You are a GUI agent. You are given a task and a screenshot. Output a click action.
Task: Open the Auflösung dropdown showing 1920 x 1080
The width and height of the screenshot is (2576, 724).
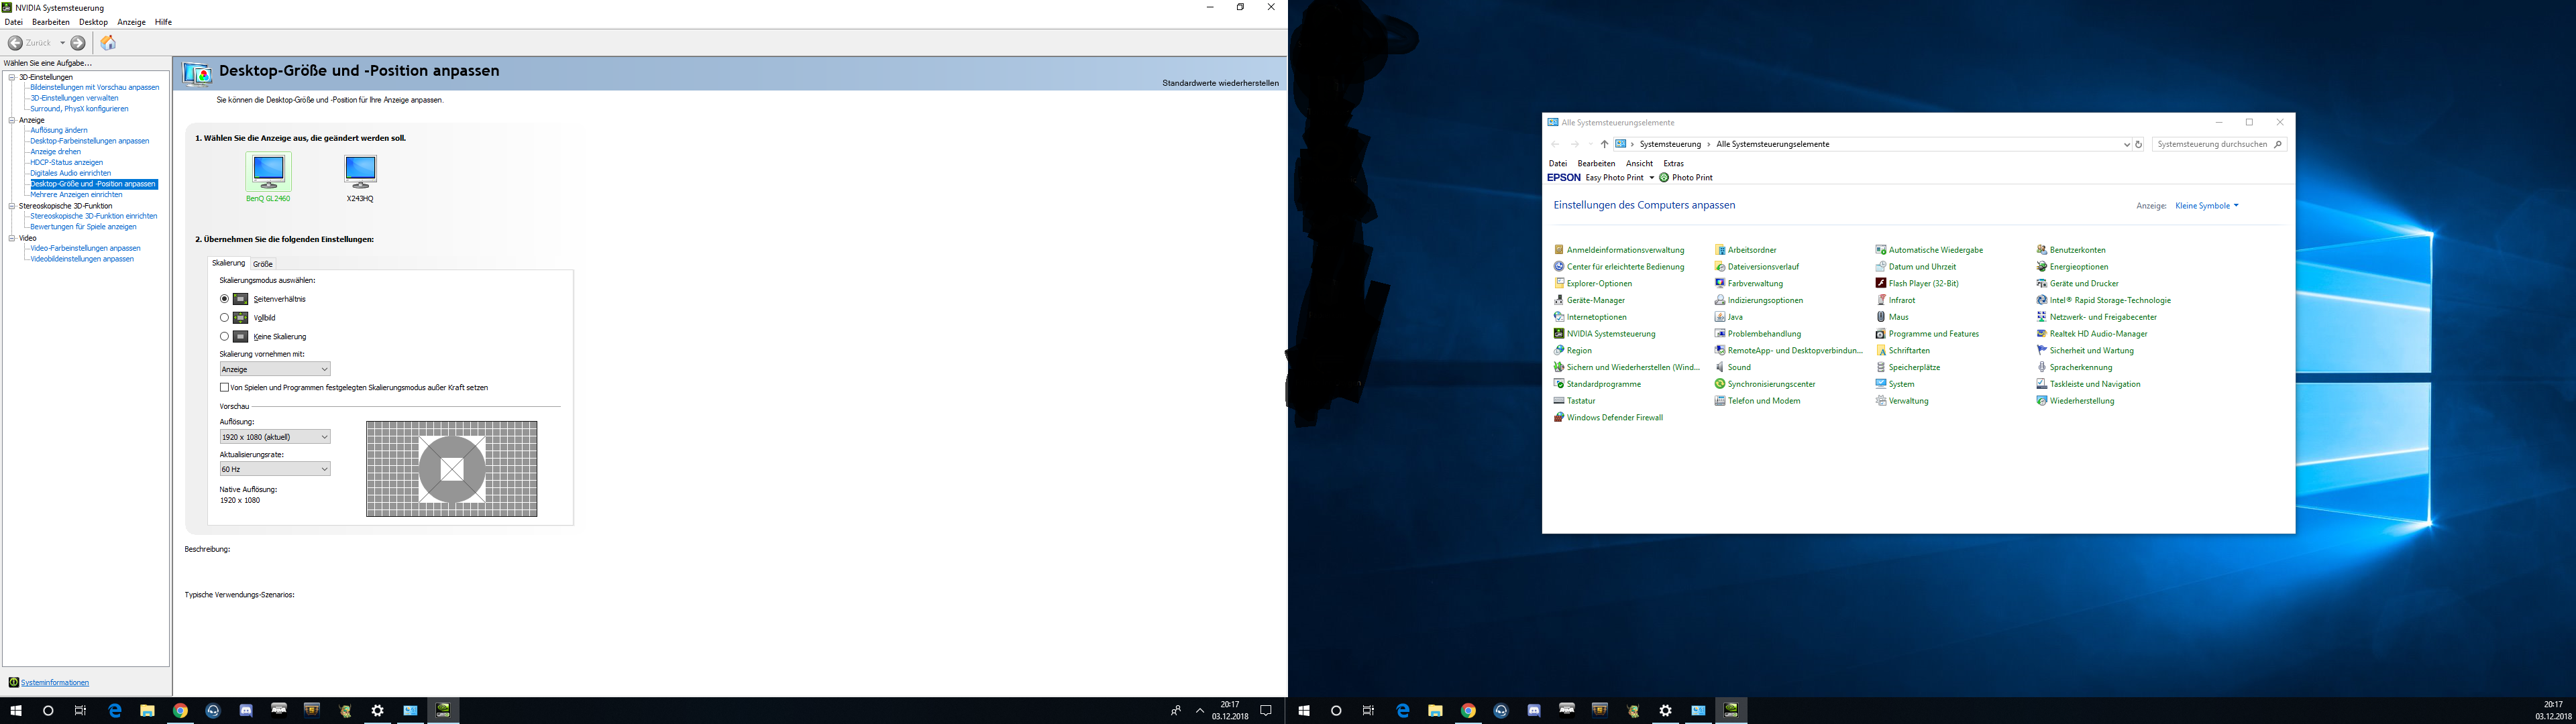click(275, 437)
